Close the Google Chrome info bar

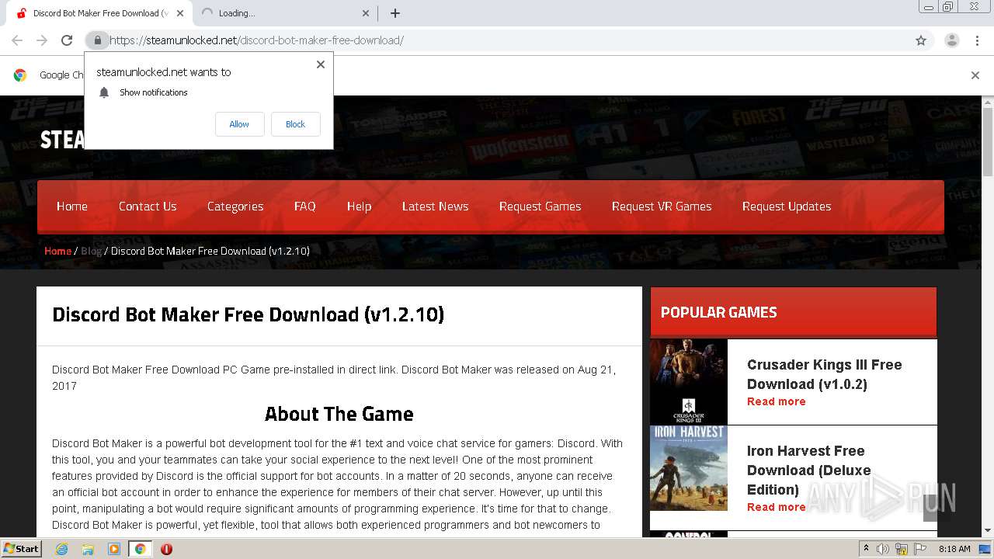(x=975, y=75)
